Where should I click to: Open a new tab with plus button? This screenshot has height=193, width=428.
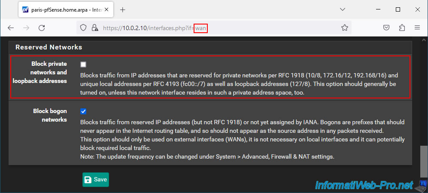click(122, 10)
